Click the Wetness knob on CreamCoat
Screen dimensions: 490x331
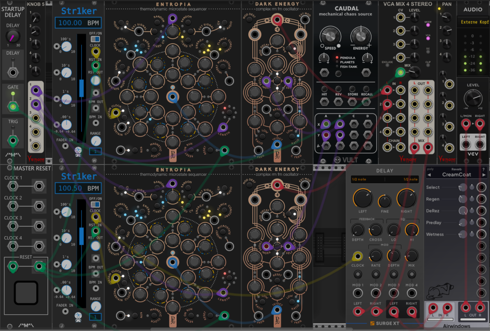point(462,234)
